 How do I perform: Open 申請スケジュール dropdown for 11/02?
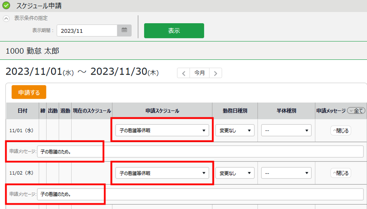coord(162,173)
